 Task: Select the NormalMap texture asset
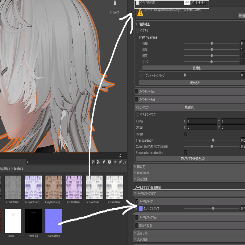(54, 223)
